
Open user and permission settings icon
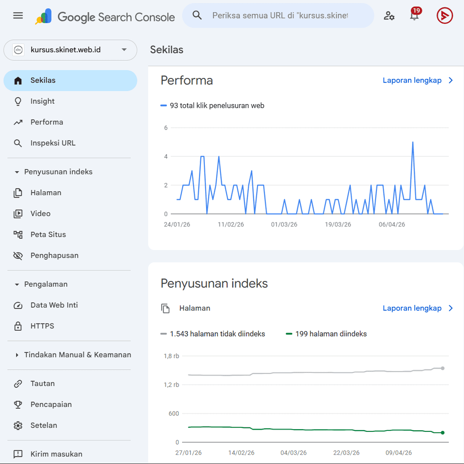389,15
